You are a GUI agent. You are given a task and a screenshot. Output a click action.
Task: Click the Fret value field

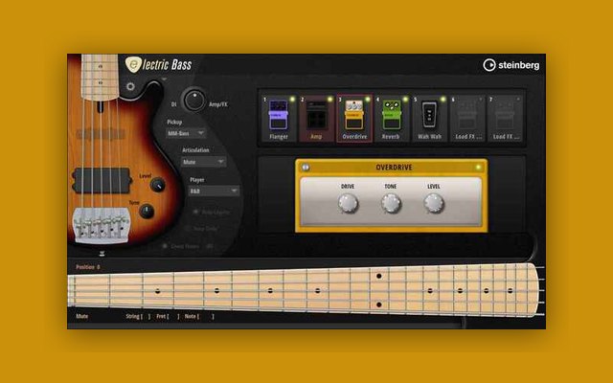172,316
